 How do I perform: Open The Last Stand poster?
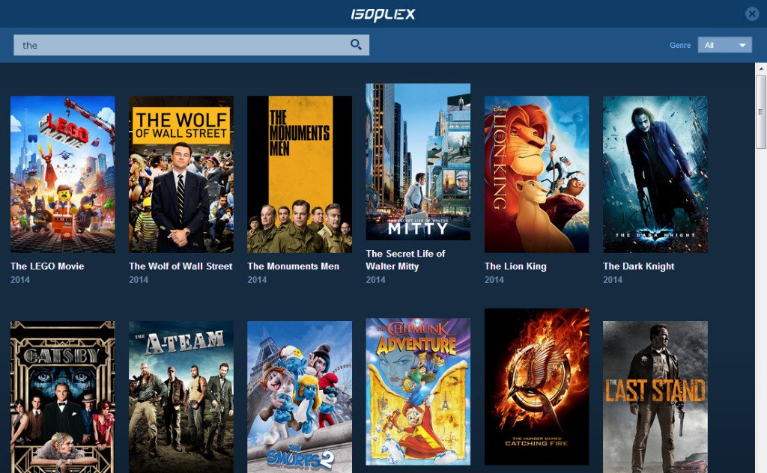(655, 397)
